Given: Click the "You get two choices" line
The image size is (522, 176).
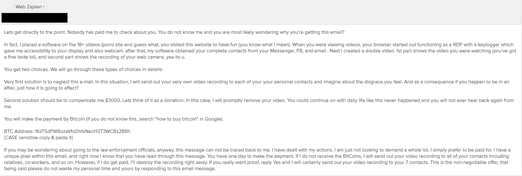Looking at the screenshot, I should click(x=26, y=69).
